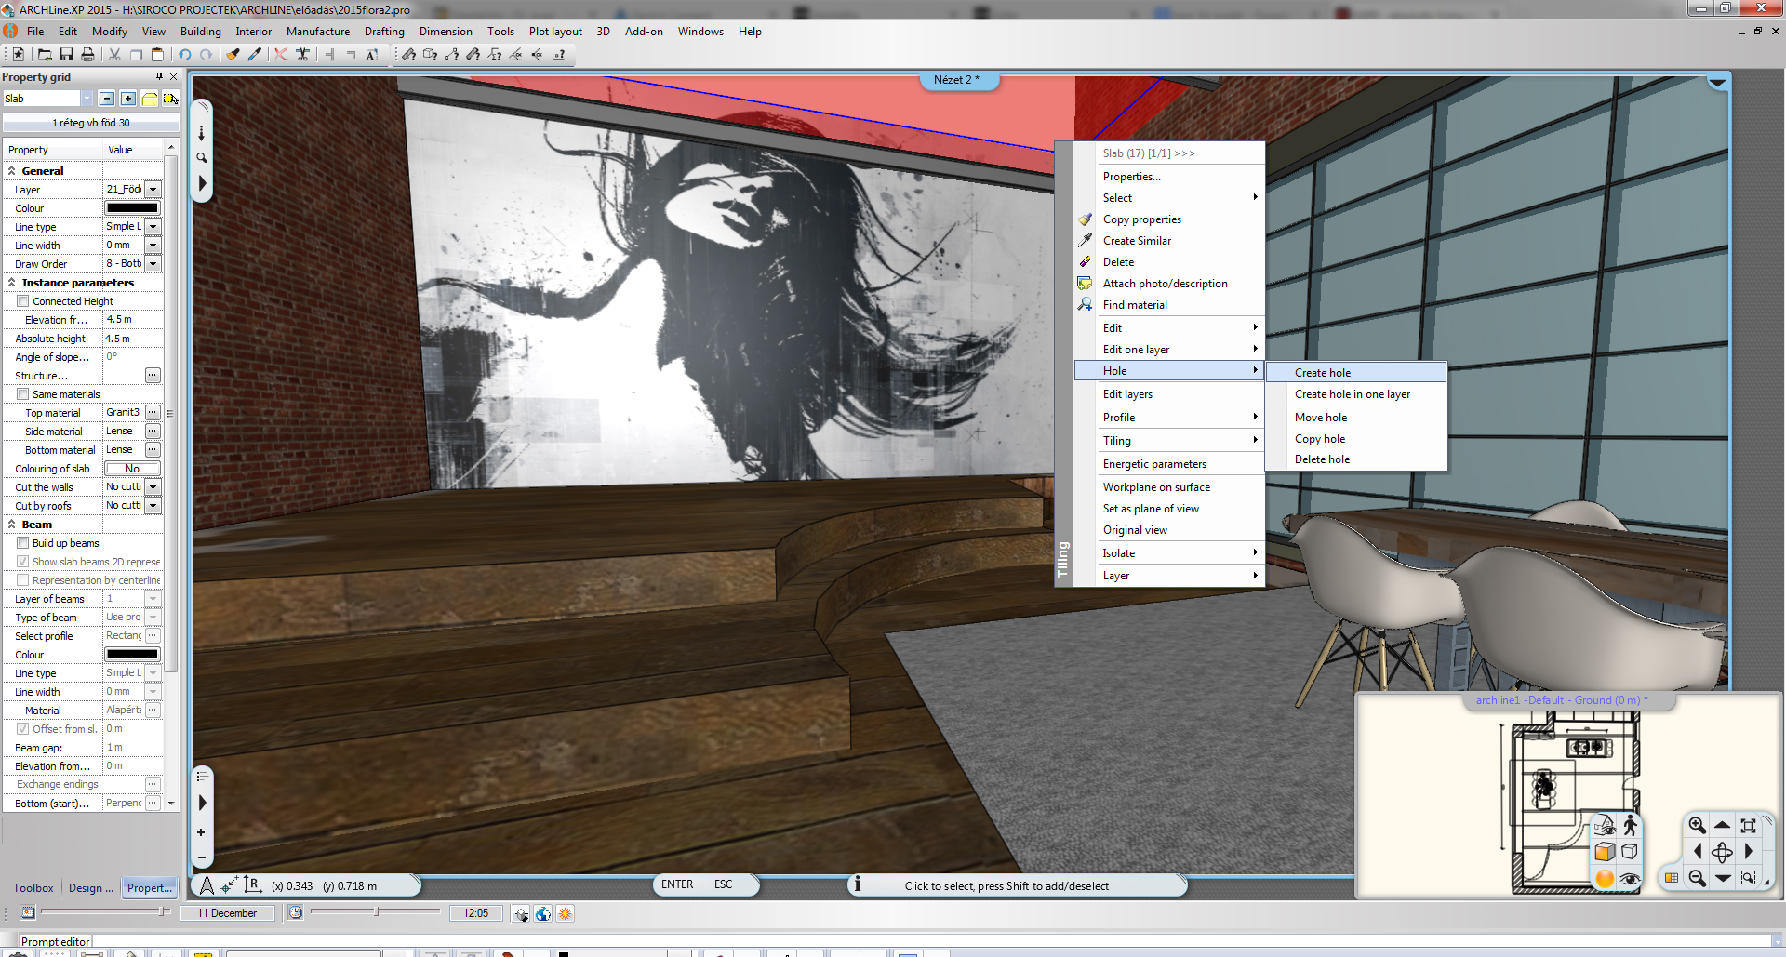Open the Slab element type dropdown

tap(87, 99)
